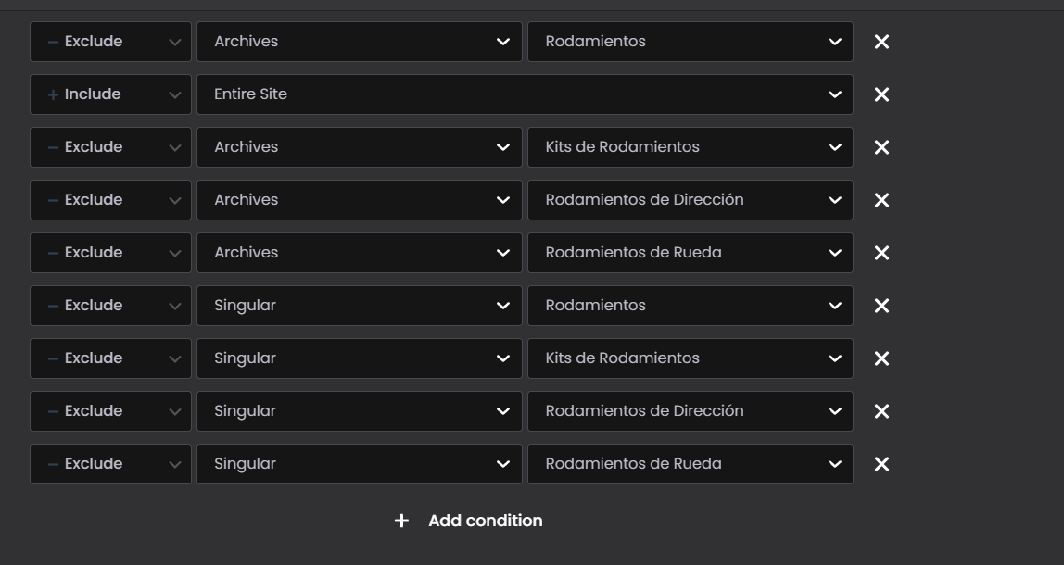Expand the Entire Site dropdown

(x=524, y=94)
